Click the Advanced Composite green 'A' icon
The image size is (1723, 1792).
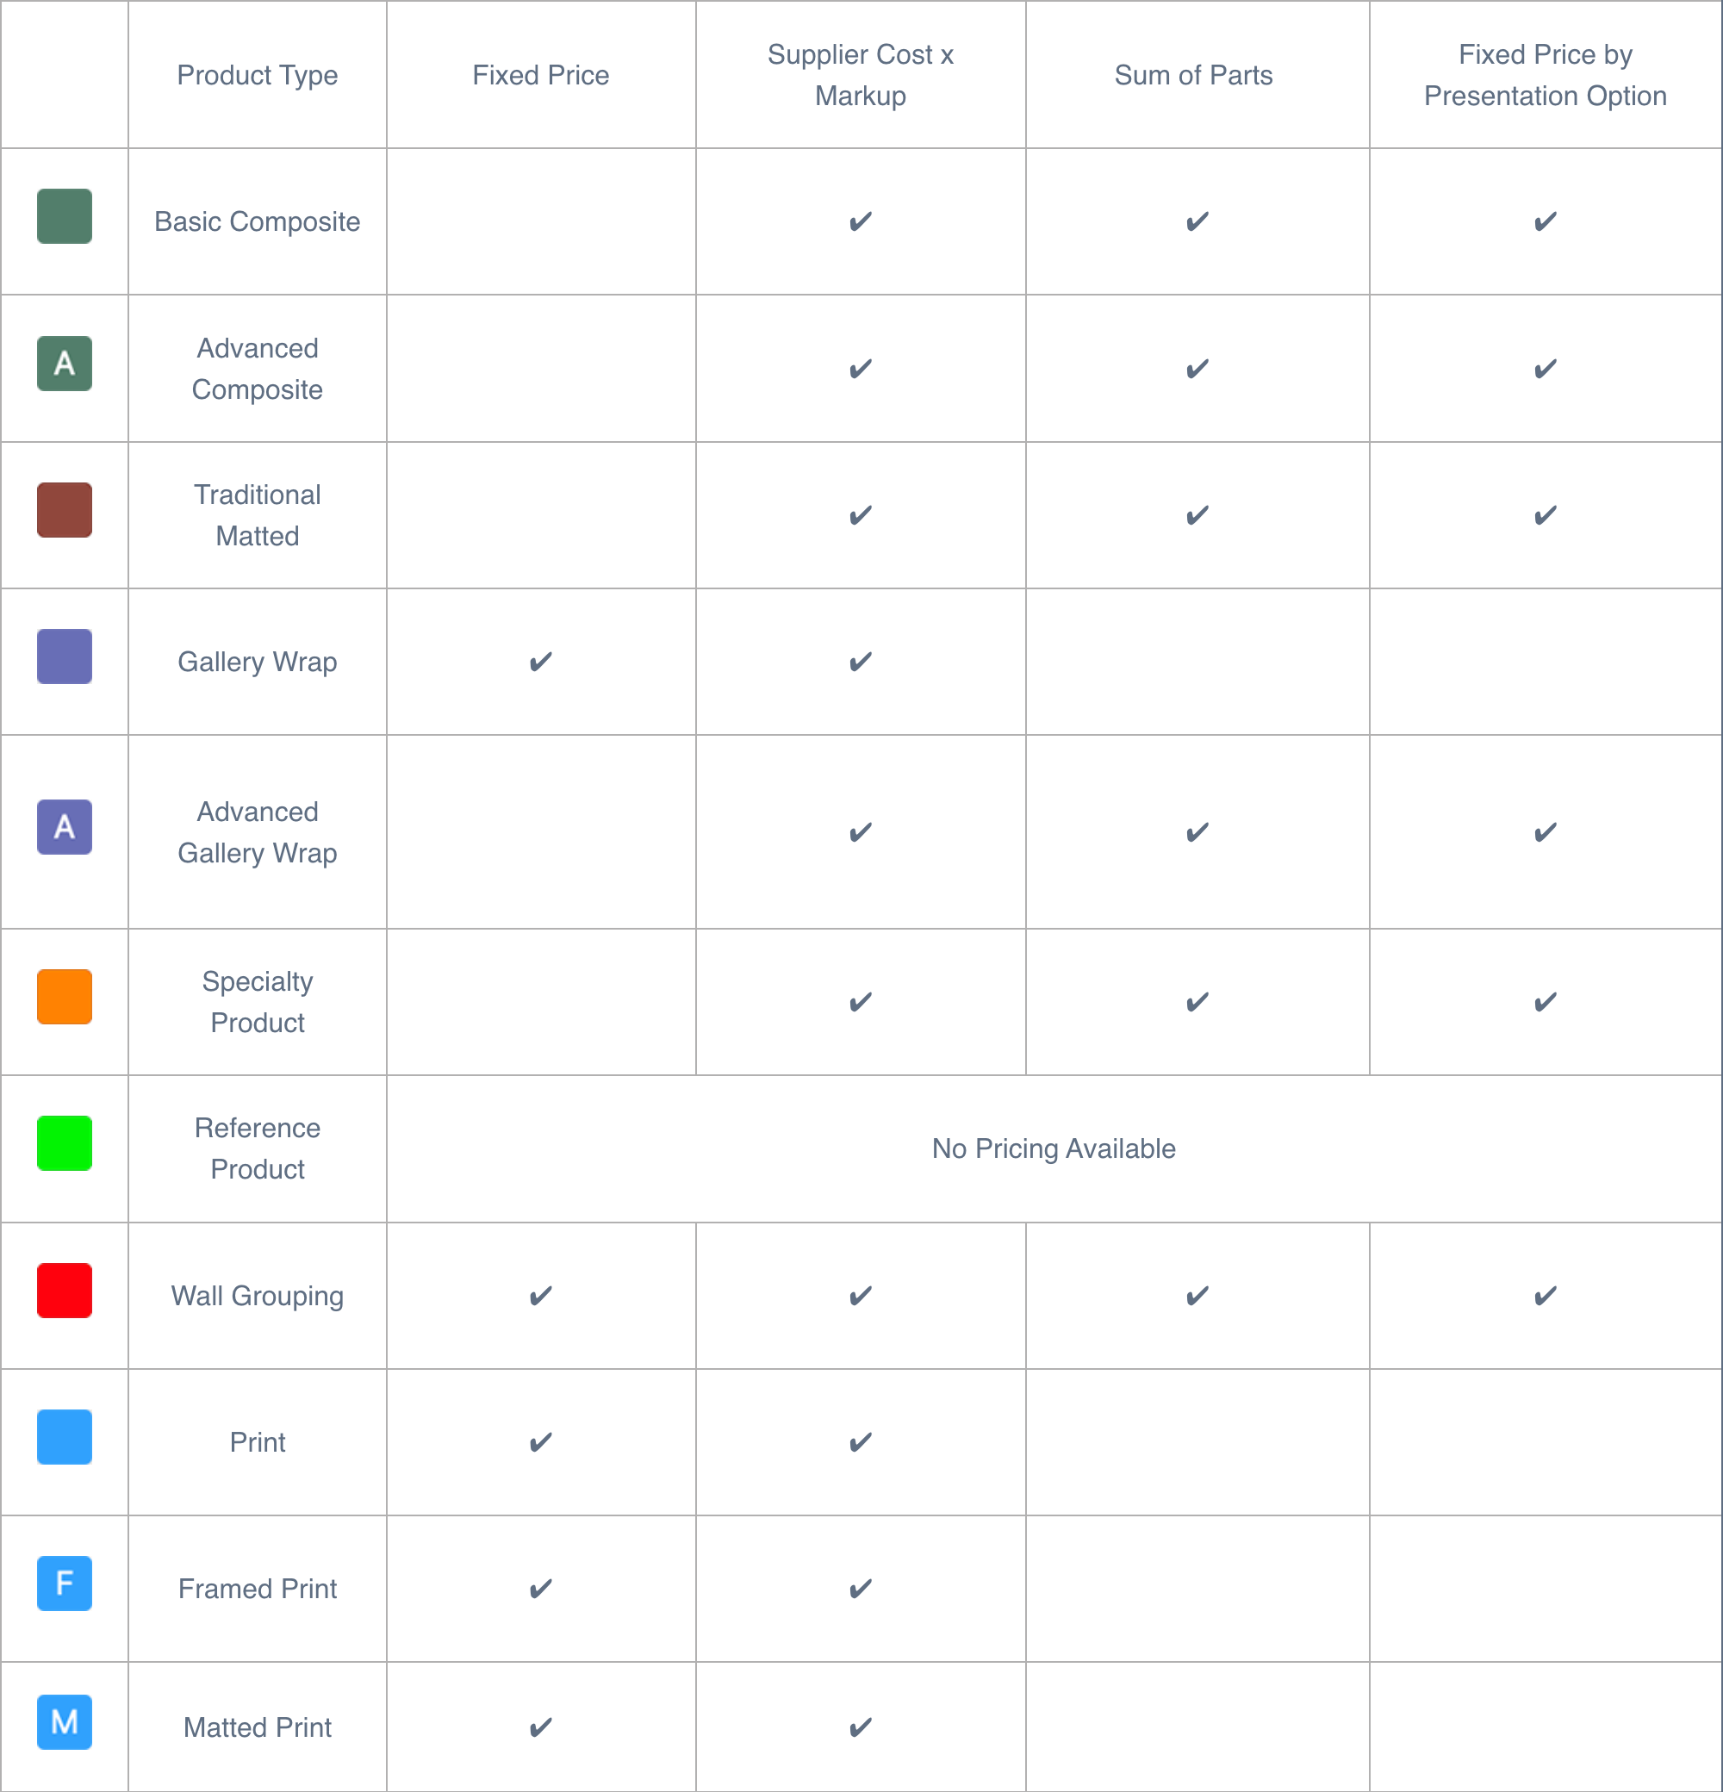[64, 364]
